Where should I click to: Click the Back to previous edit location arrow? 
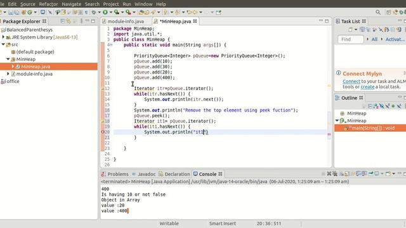point(189,12)
